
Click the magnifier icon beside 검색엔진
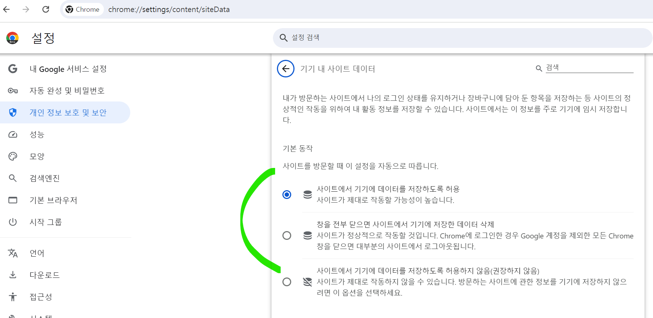[13, 178]
